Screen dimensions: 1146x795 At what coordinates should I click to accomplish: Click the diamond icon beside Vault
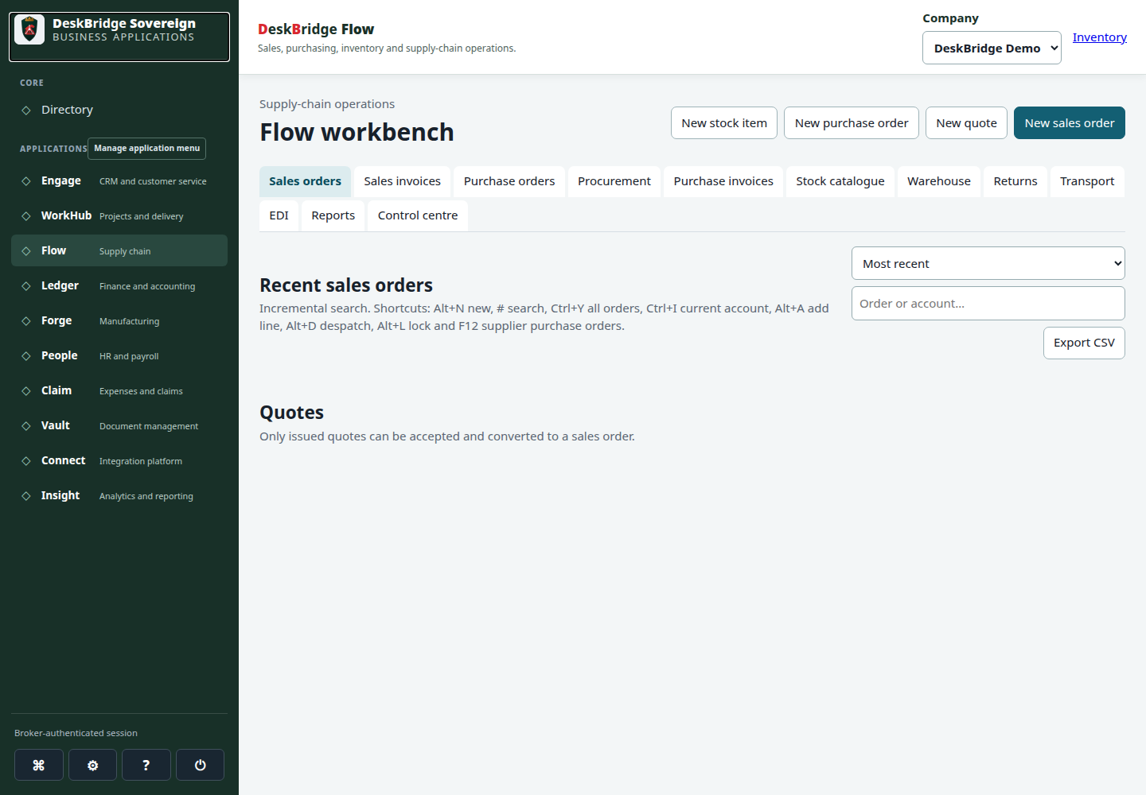pos(26,426)
